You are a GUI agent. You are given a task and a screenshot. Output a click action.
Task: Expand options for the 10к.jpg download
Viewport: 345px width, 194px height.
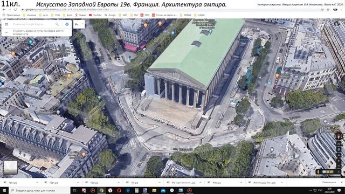click(160, 183)
